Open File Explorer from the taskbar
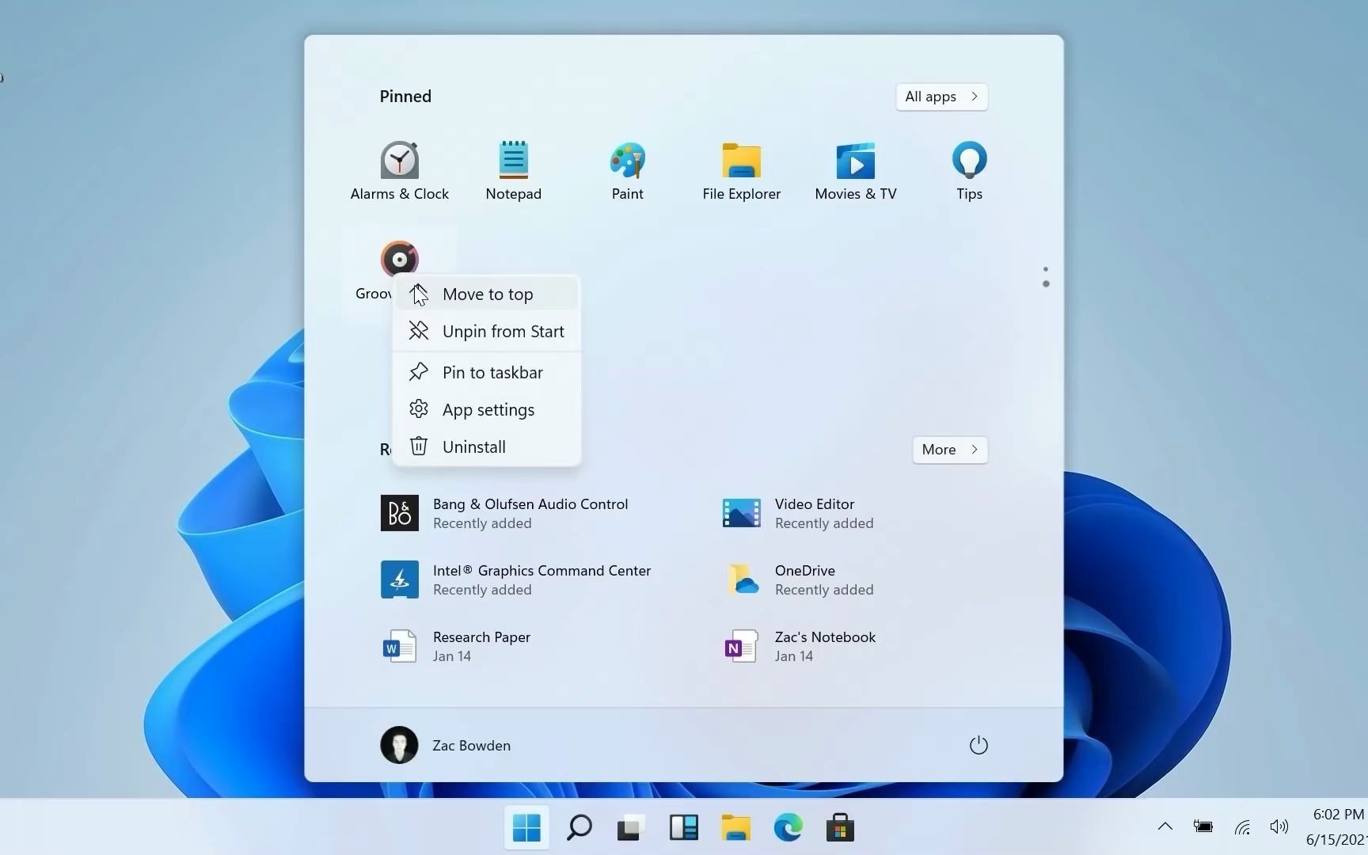This screenshot has width=1368, height=855. tap(735, 828)
